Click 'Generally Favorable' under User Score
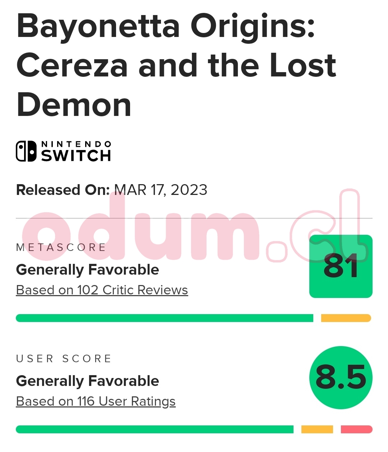The width and height of the screenshot is (388, 452). 88,381
